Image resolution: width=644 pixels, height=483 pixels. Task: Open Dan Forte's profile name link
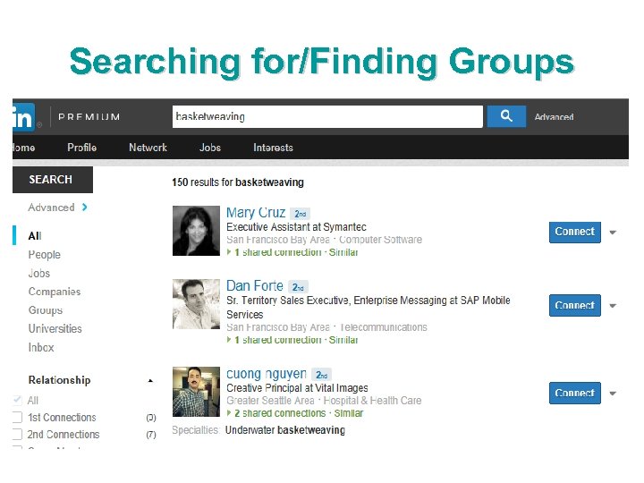255,286
